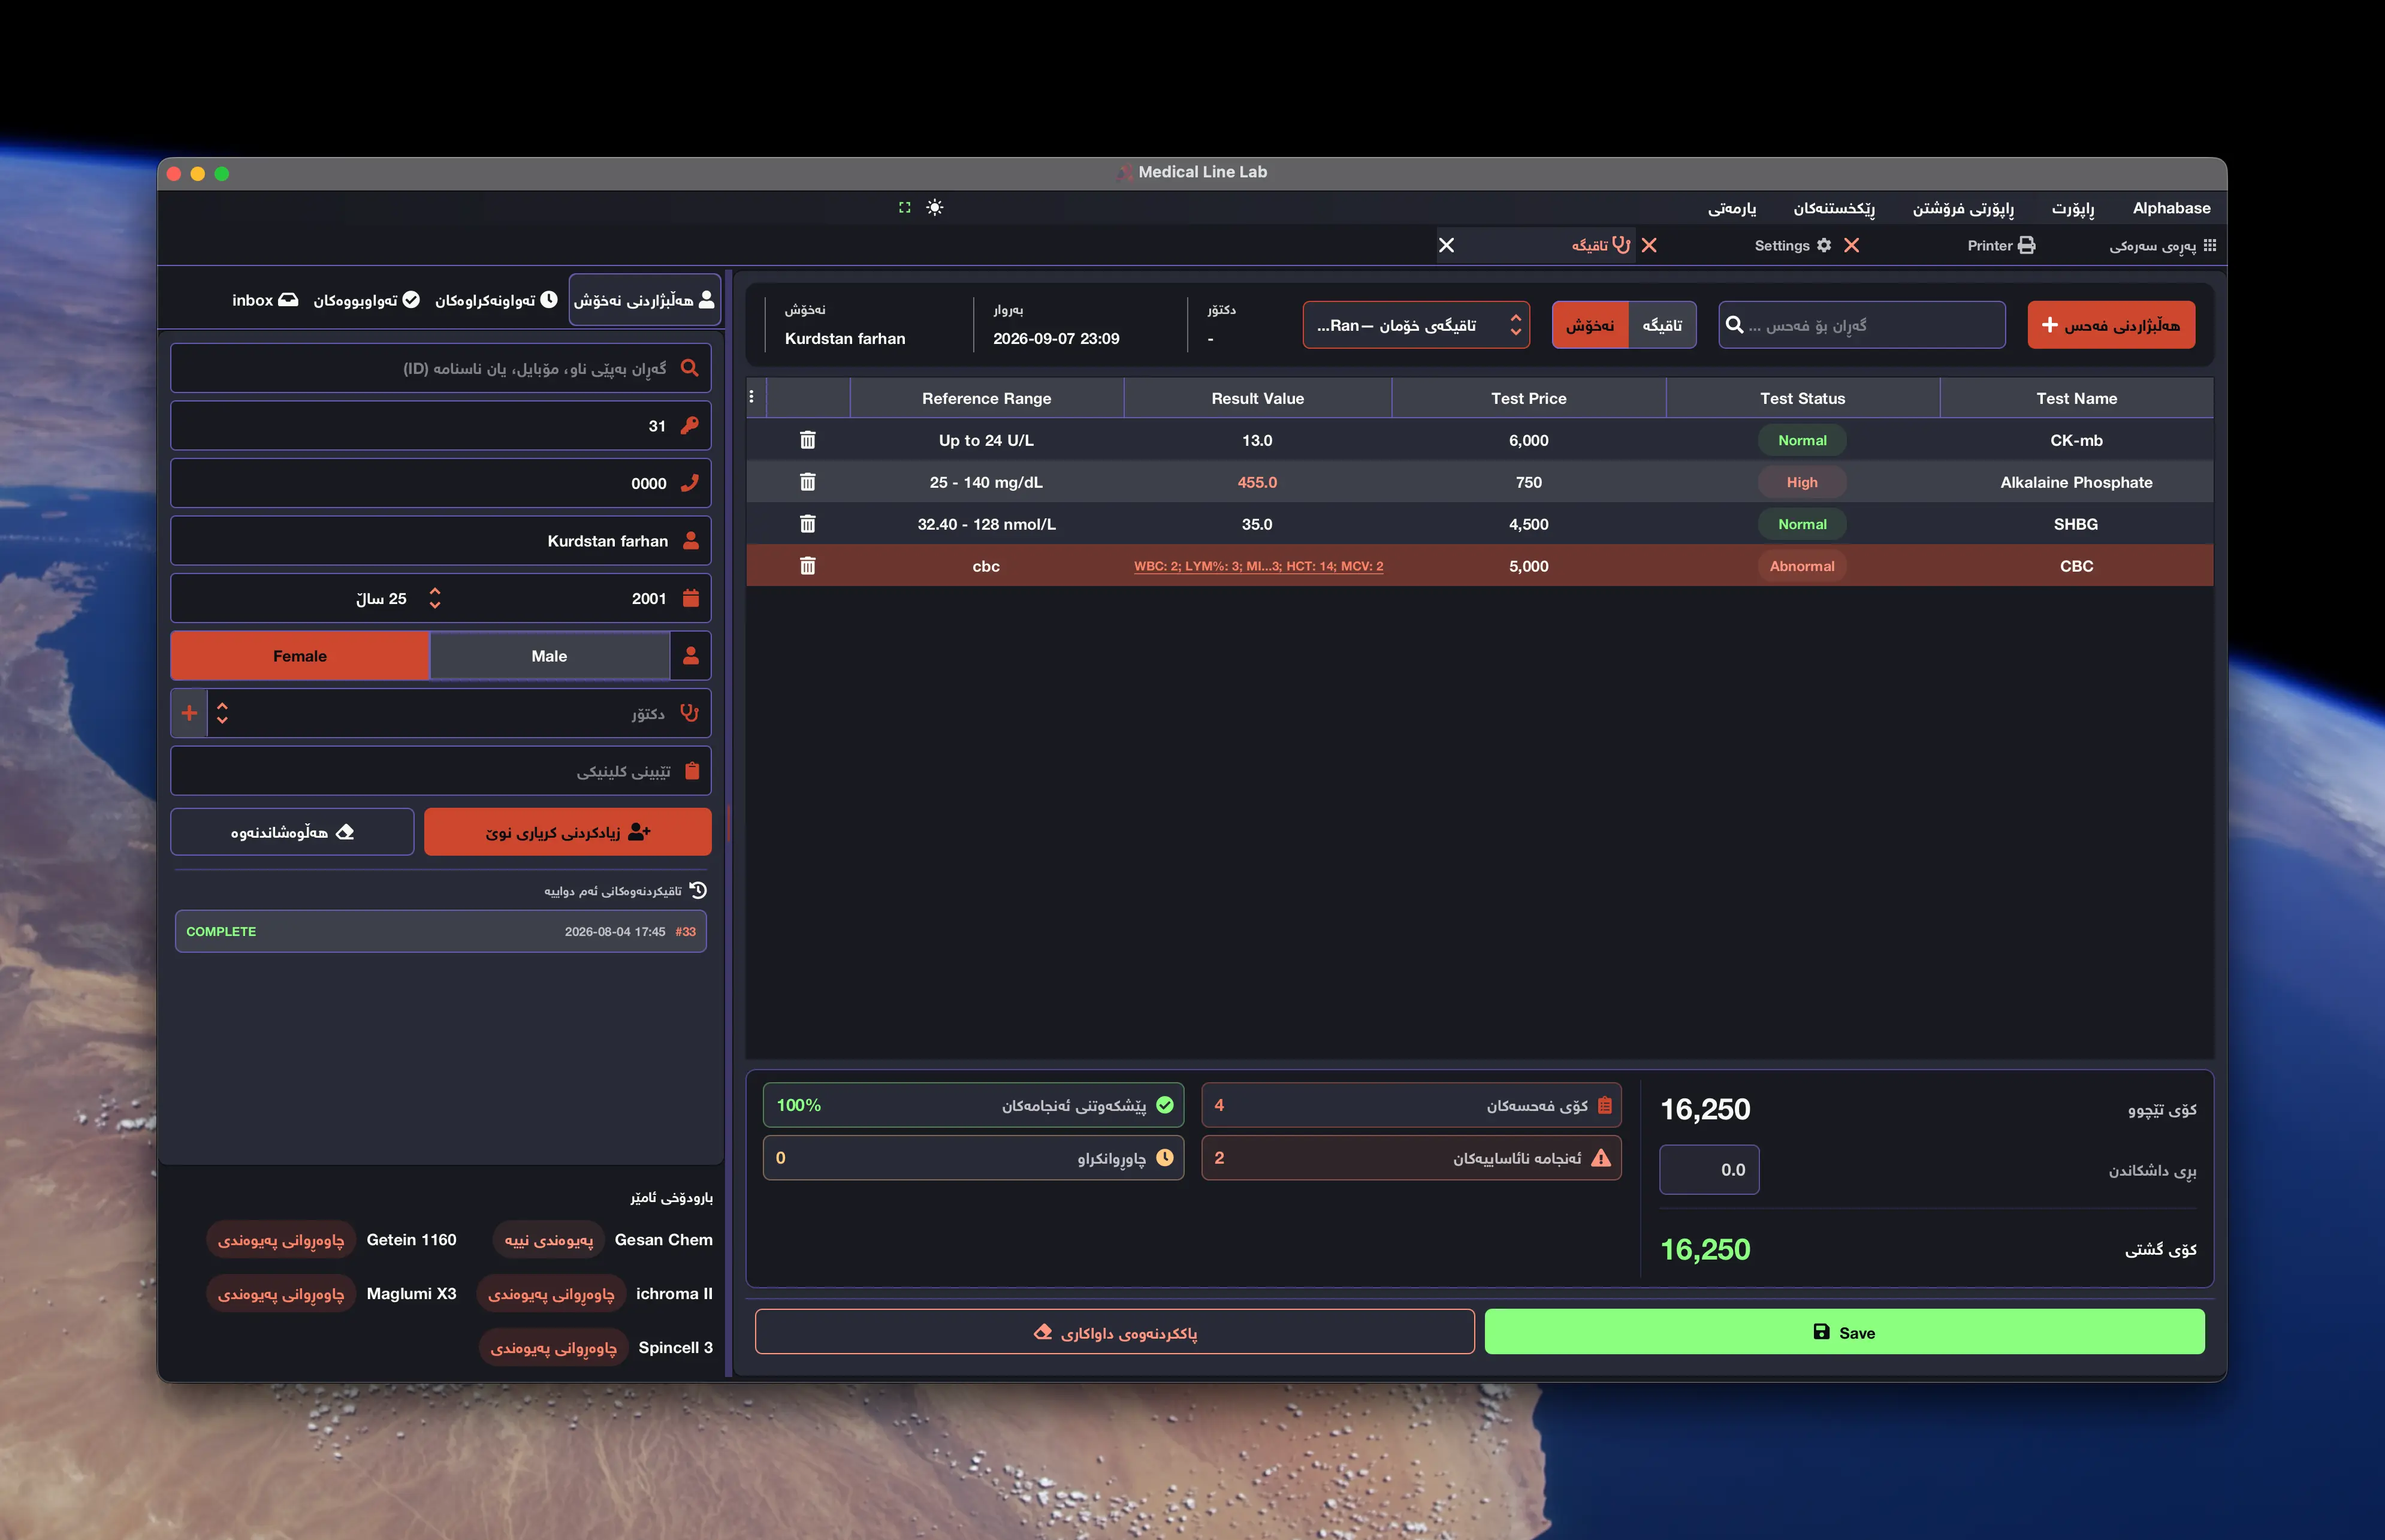Image resolution: width=2385 pixels, height=1540 pixels.
Task: Delete the CK-mb test row
Action: tap(808, 440)
